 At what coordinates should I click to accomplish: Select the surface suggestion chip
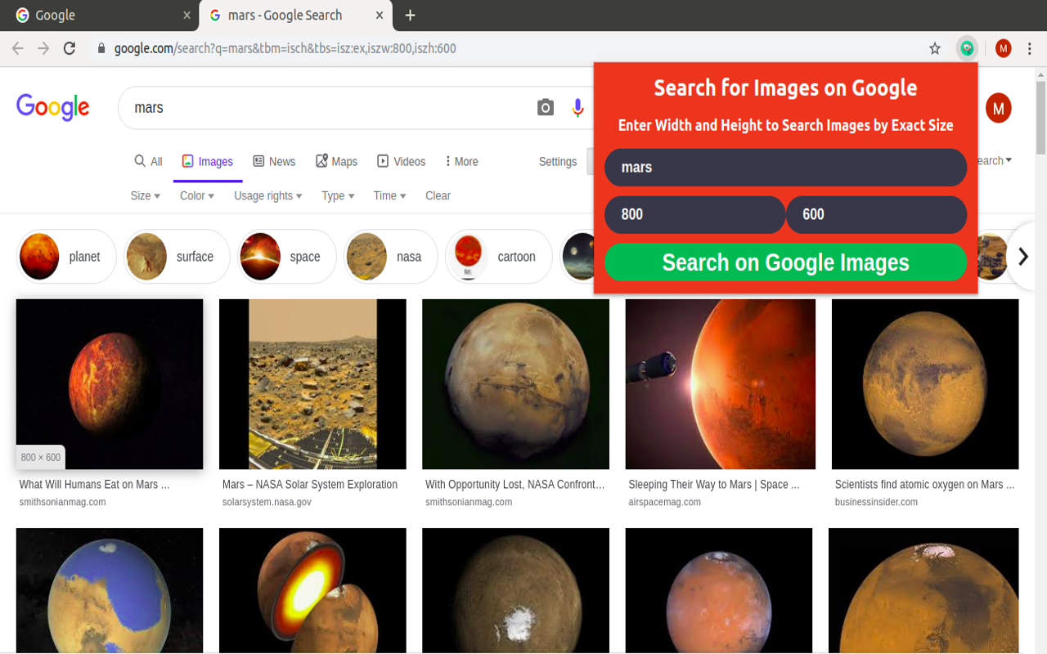pos(175,257)
